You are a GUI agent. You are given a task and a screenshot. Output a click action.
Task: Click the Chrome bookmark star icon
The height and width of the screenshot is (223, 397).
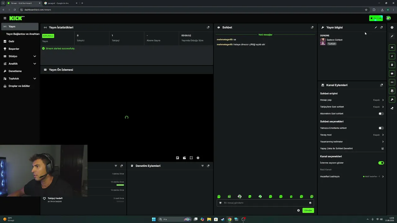(366, 10)
